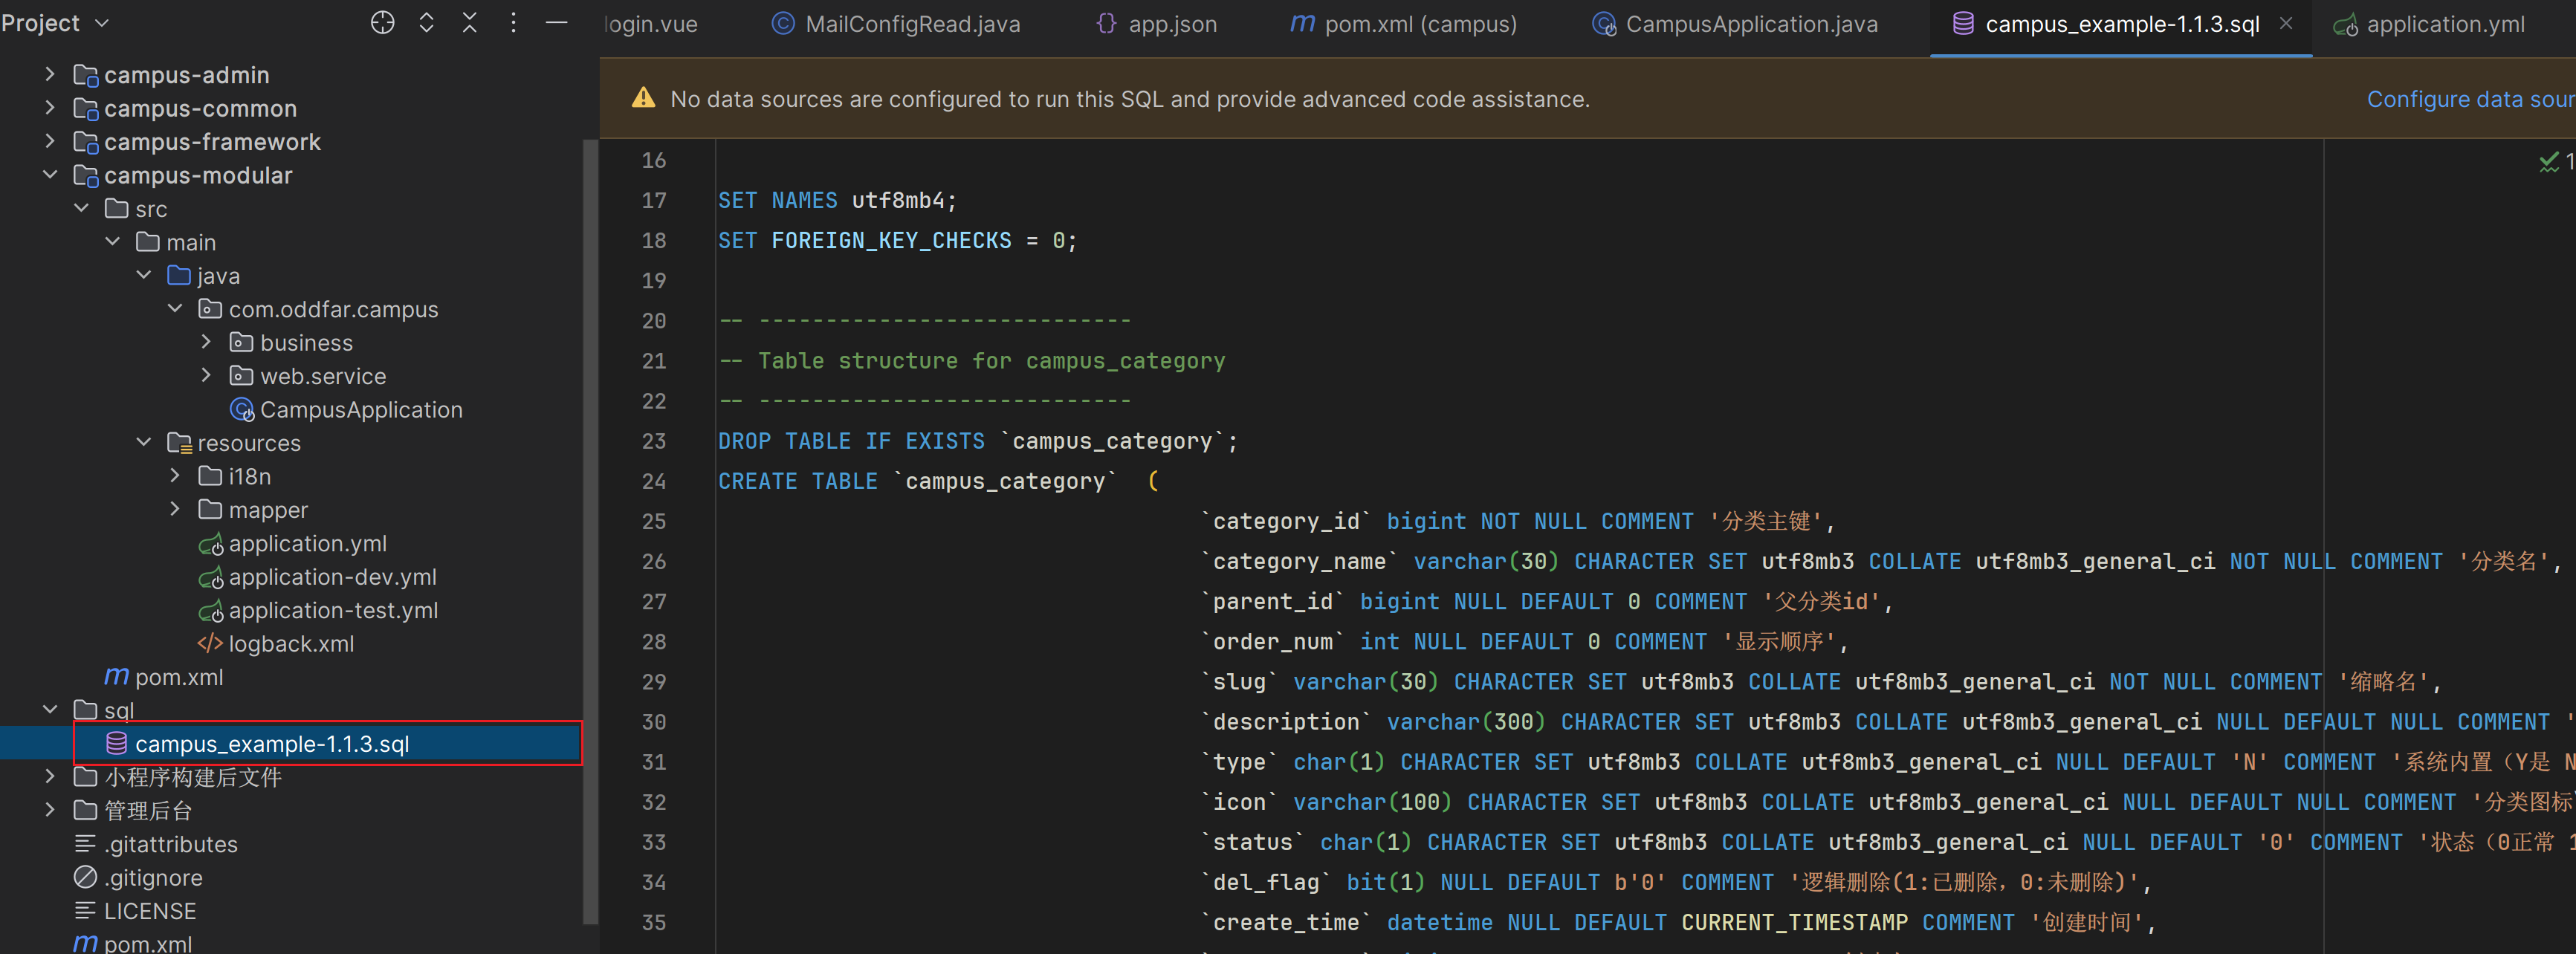Click the logback.xml file type icon

[x=210, y=644]
